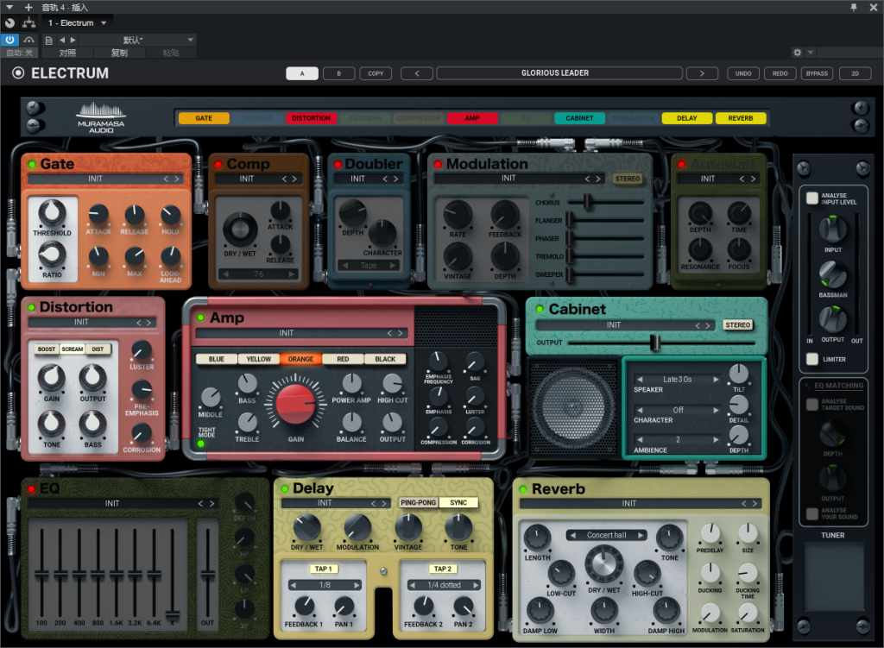Viewport: 884px width, 648px height.
Task: Toggle the Amp Tight Mode switch
Action: 200,444
